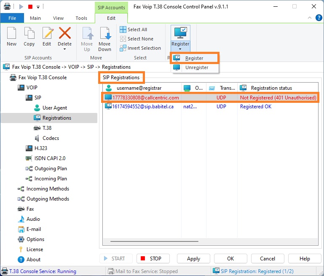Select the VOIP tree node
The width and height of the screenshot is (324, 276).
point(27,88)
